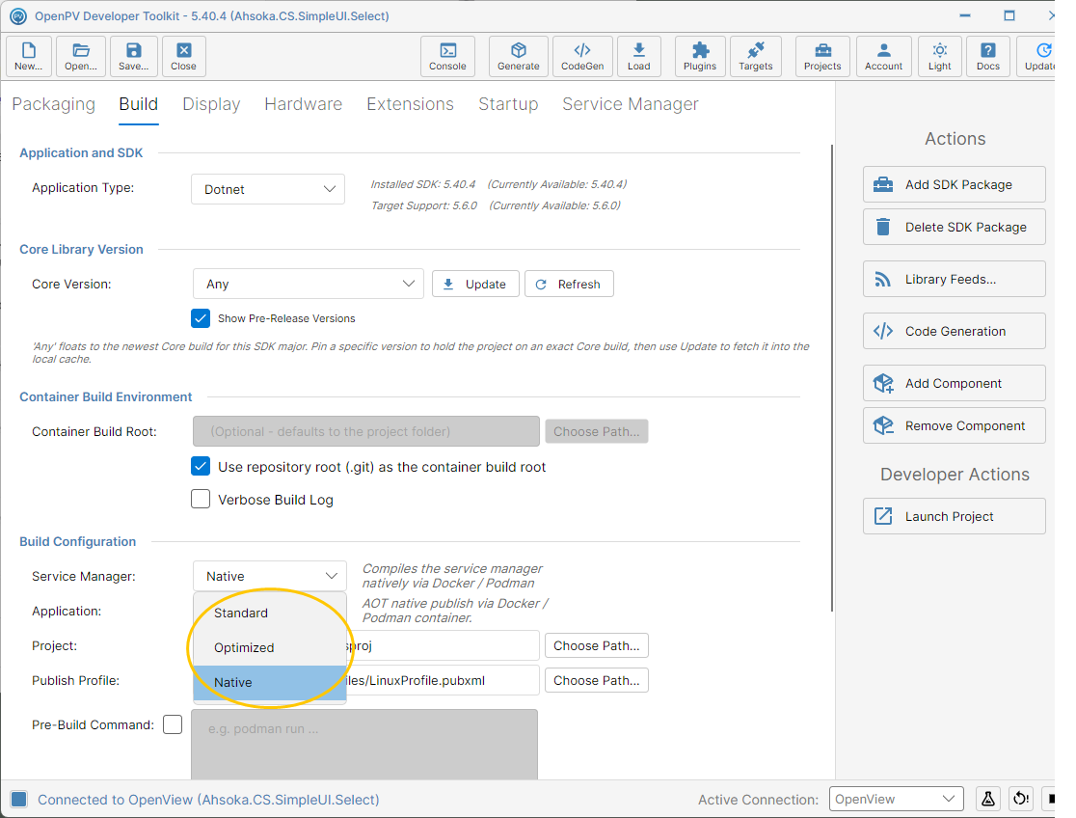Viewport: 1076px width, 818px height.
Task: Open the Extensions tab
Action: 411,104
